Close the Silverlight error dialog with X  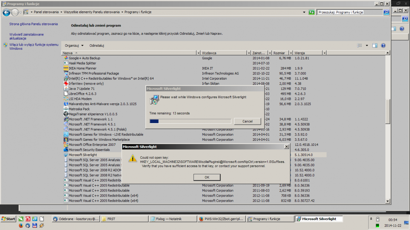pyautogui.click(x=286, y=147)
